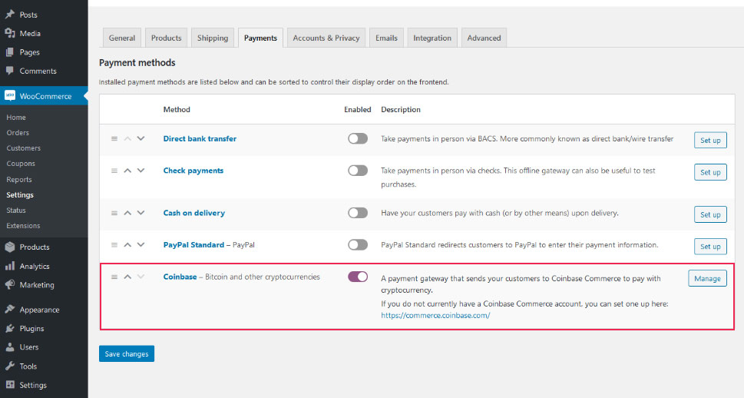Enable the Check payments toggle
Image resolution: width=744 pixels, height=398 pixels.
[x=358, y=170]
